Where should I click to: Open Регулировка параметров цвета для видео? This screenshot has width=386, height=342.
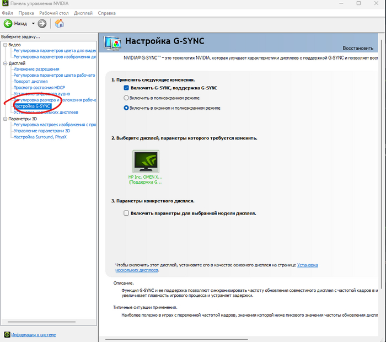[55, 51]
